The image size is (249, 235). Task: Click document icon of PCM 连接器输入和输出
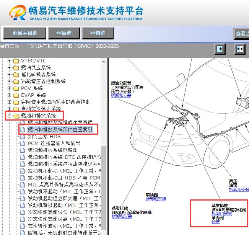click(23, 143)
